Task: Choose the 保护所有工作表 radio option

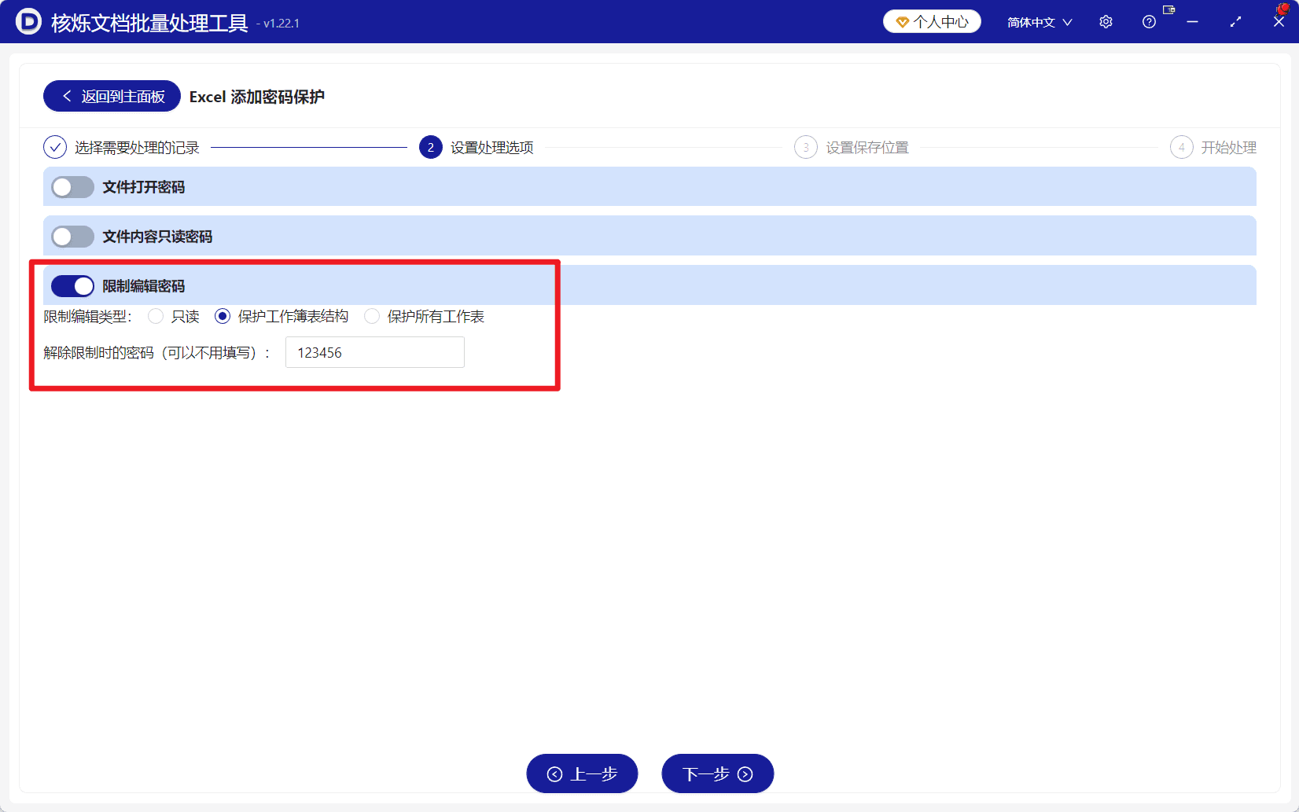Action: tap(371, 316)
